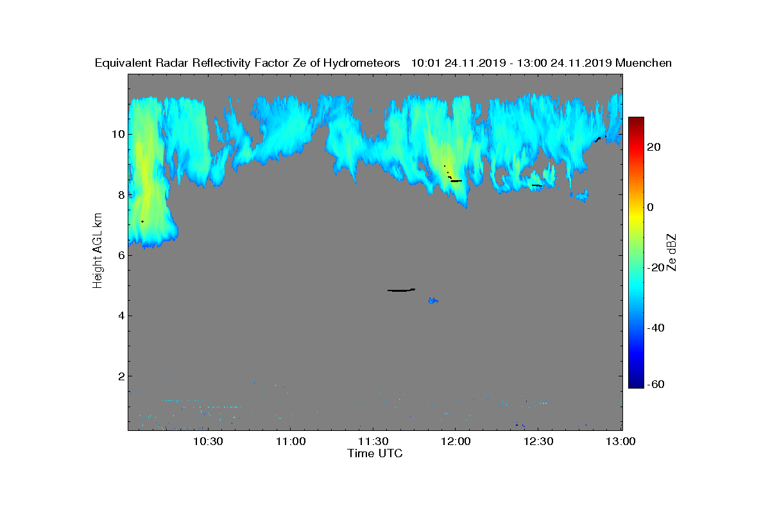Click colorbar tick label 20
This screenshot has height=513, width=770.
[654, 147]
